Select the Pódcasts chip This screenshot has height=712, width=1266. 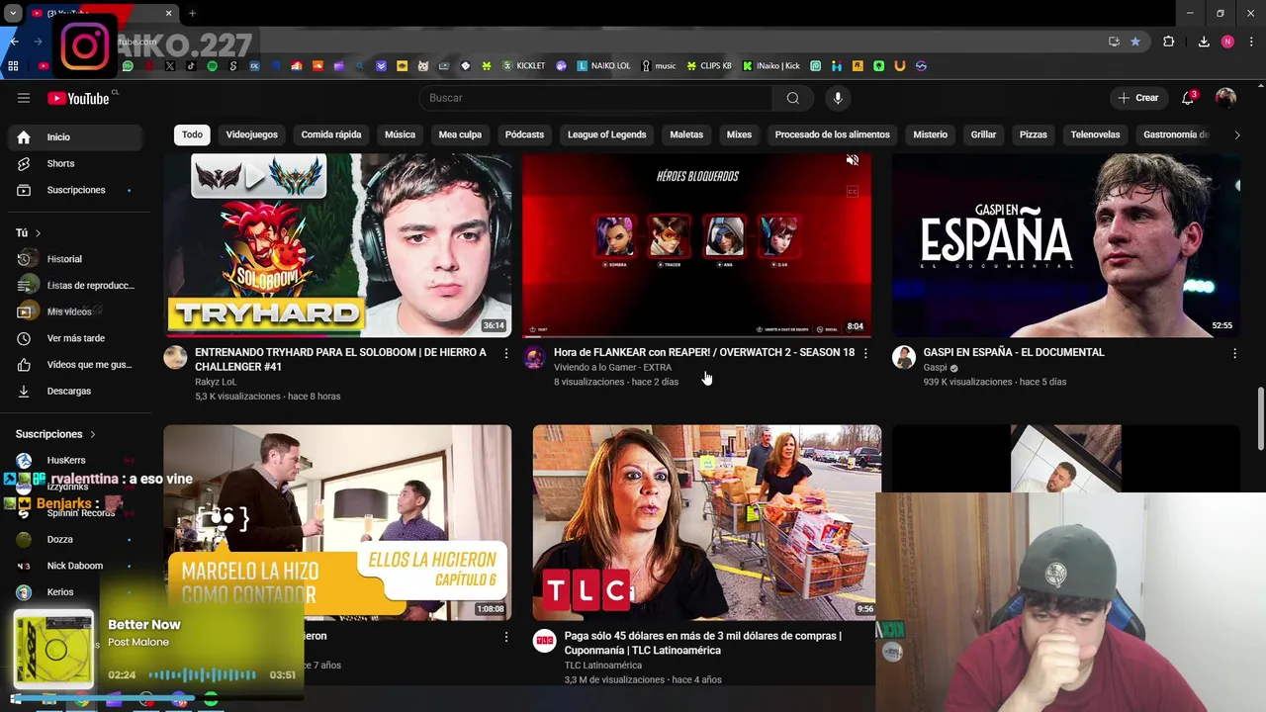(x=524, y=134)
